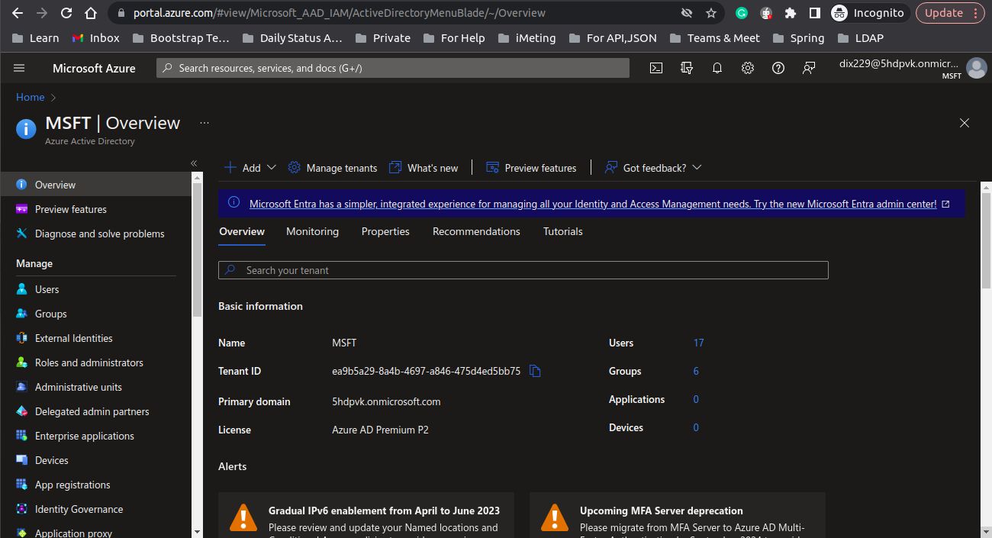Expand the Add dropdown
Image resolution: width=992 pixels, height=538 pixels.
tap(250, 168)
